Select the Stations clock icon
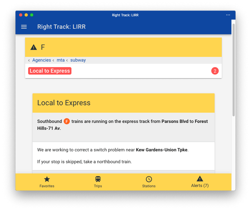 click(149, 178)
